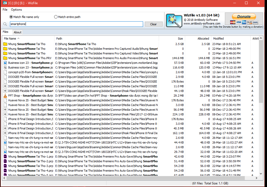Open the File menu
Screen dimensions: 267x187
click(5, 9)
